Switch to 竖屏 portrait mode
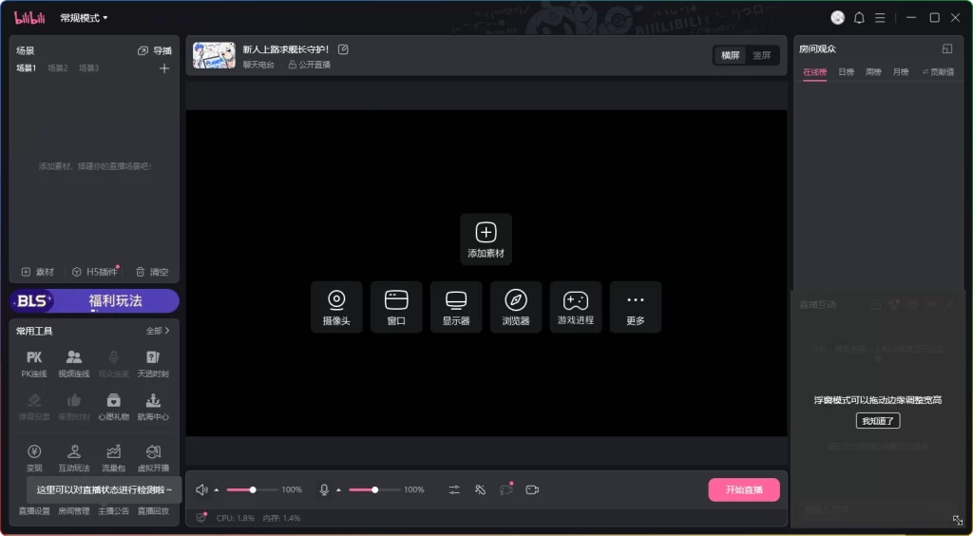The height and width of the screenshot is (536, 973). pos(762,55)
